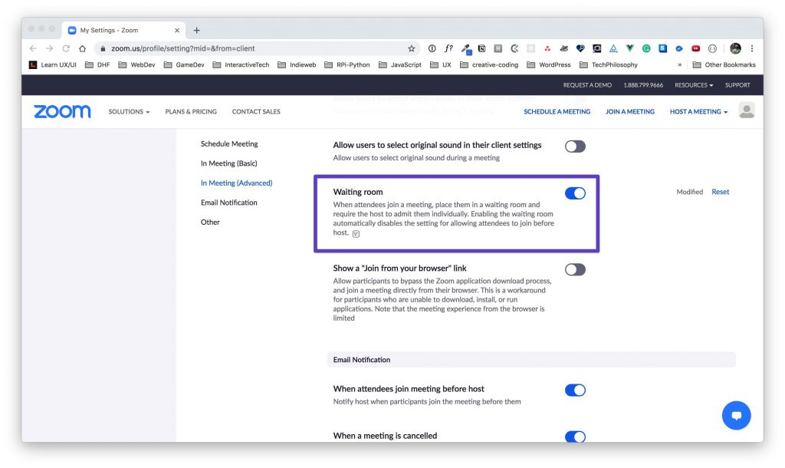785x468 pixels.
Task: Activate the eyedropper color picker extension
Action: pyautogui.click(x=465, y=48)
